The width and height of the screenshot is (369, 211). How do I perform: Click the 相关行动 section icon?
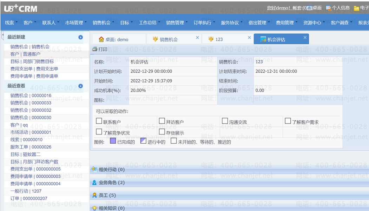tap(94, 169)
